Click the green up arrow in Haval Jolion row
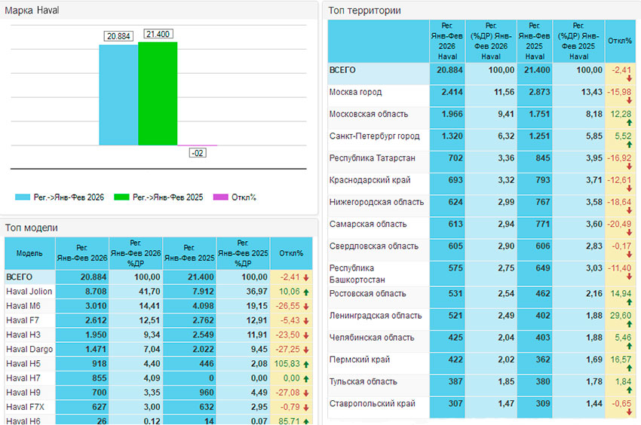The image size is (641, 425). click(305, 292)
